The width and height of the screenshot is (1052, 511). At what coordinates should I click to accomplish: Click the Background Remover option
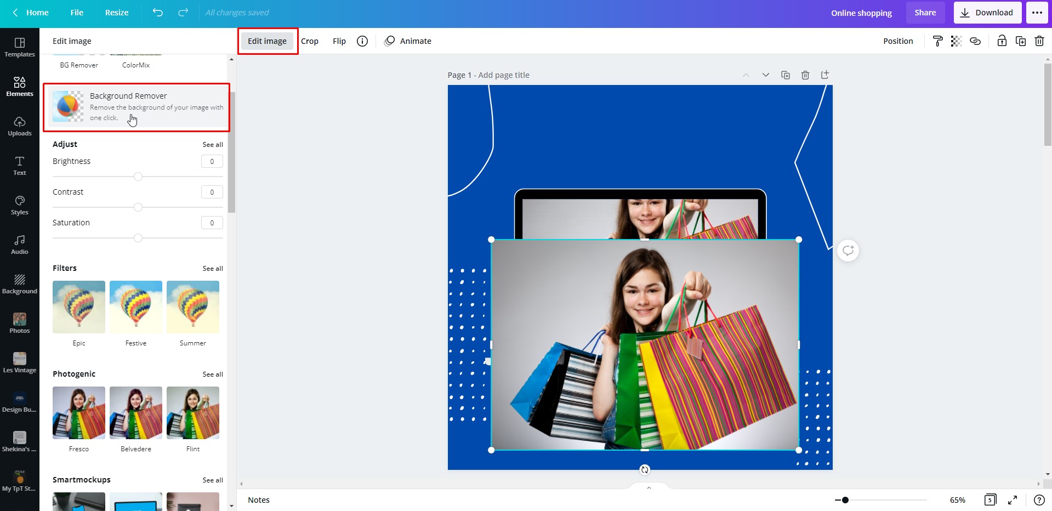137,107
